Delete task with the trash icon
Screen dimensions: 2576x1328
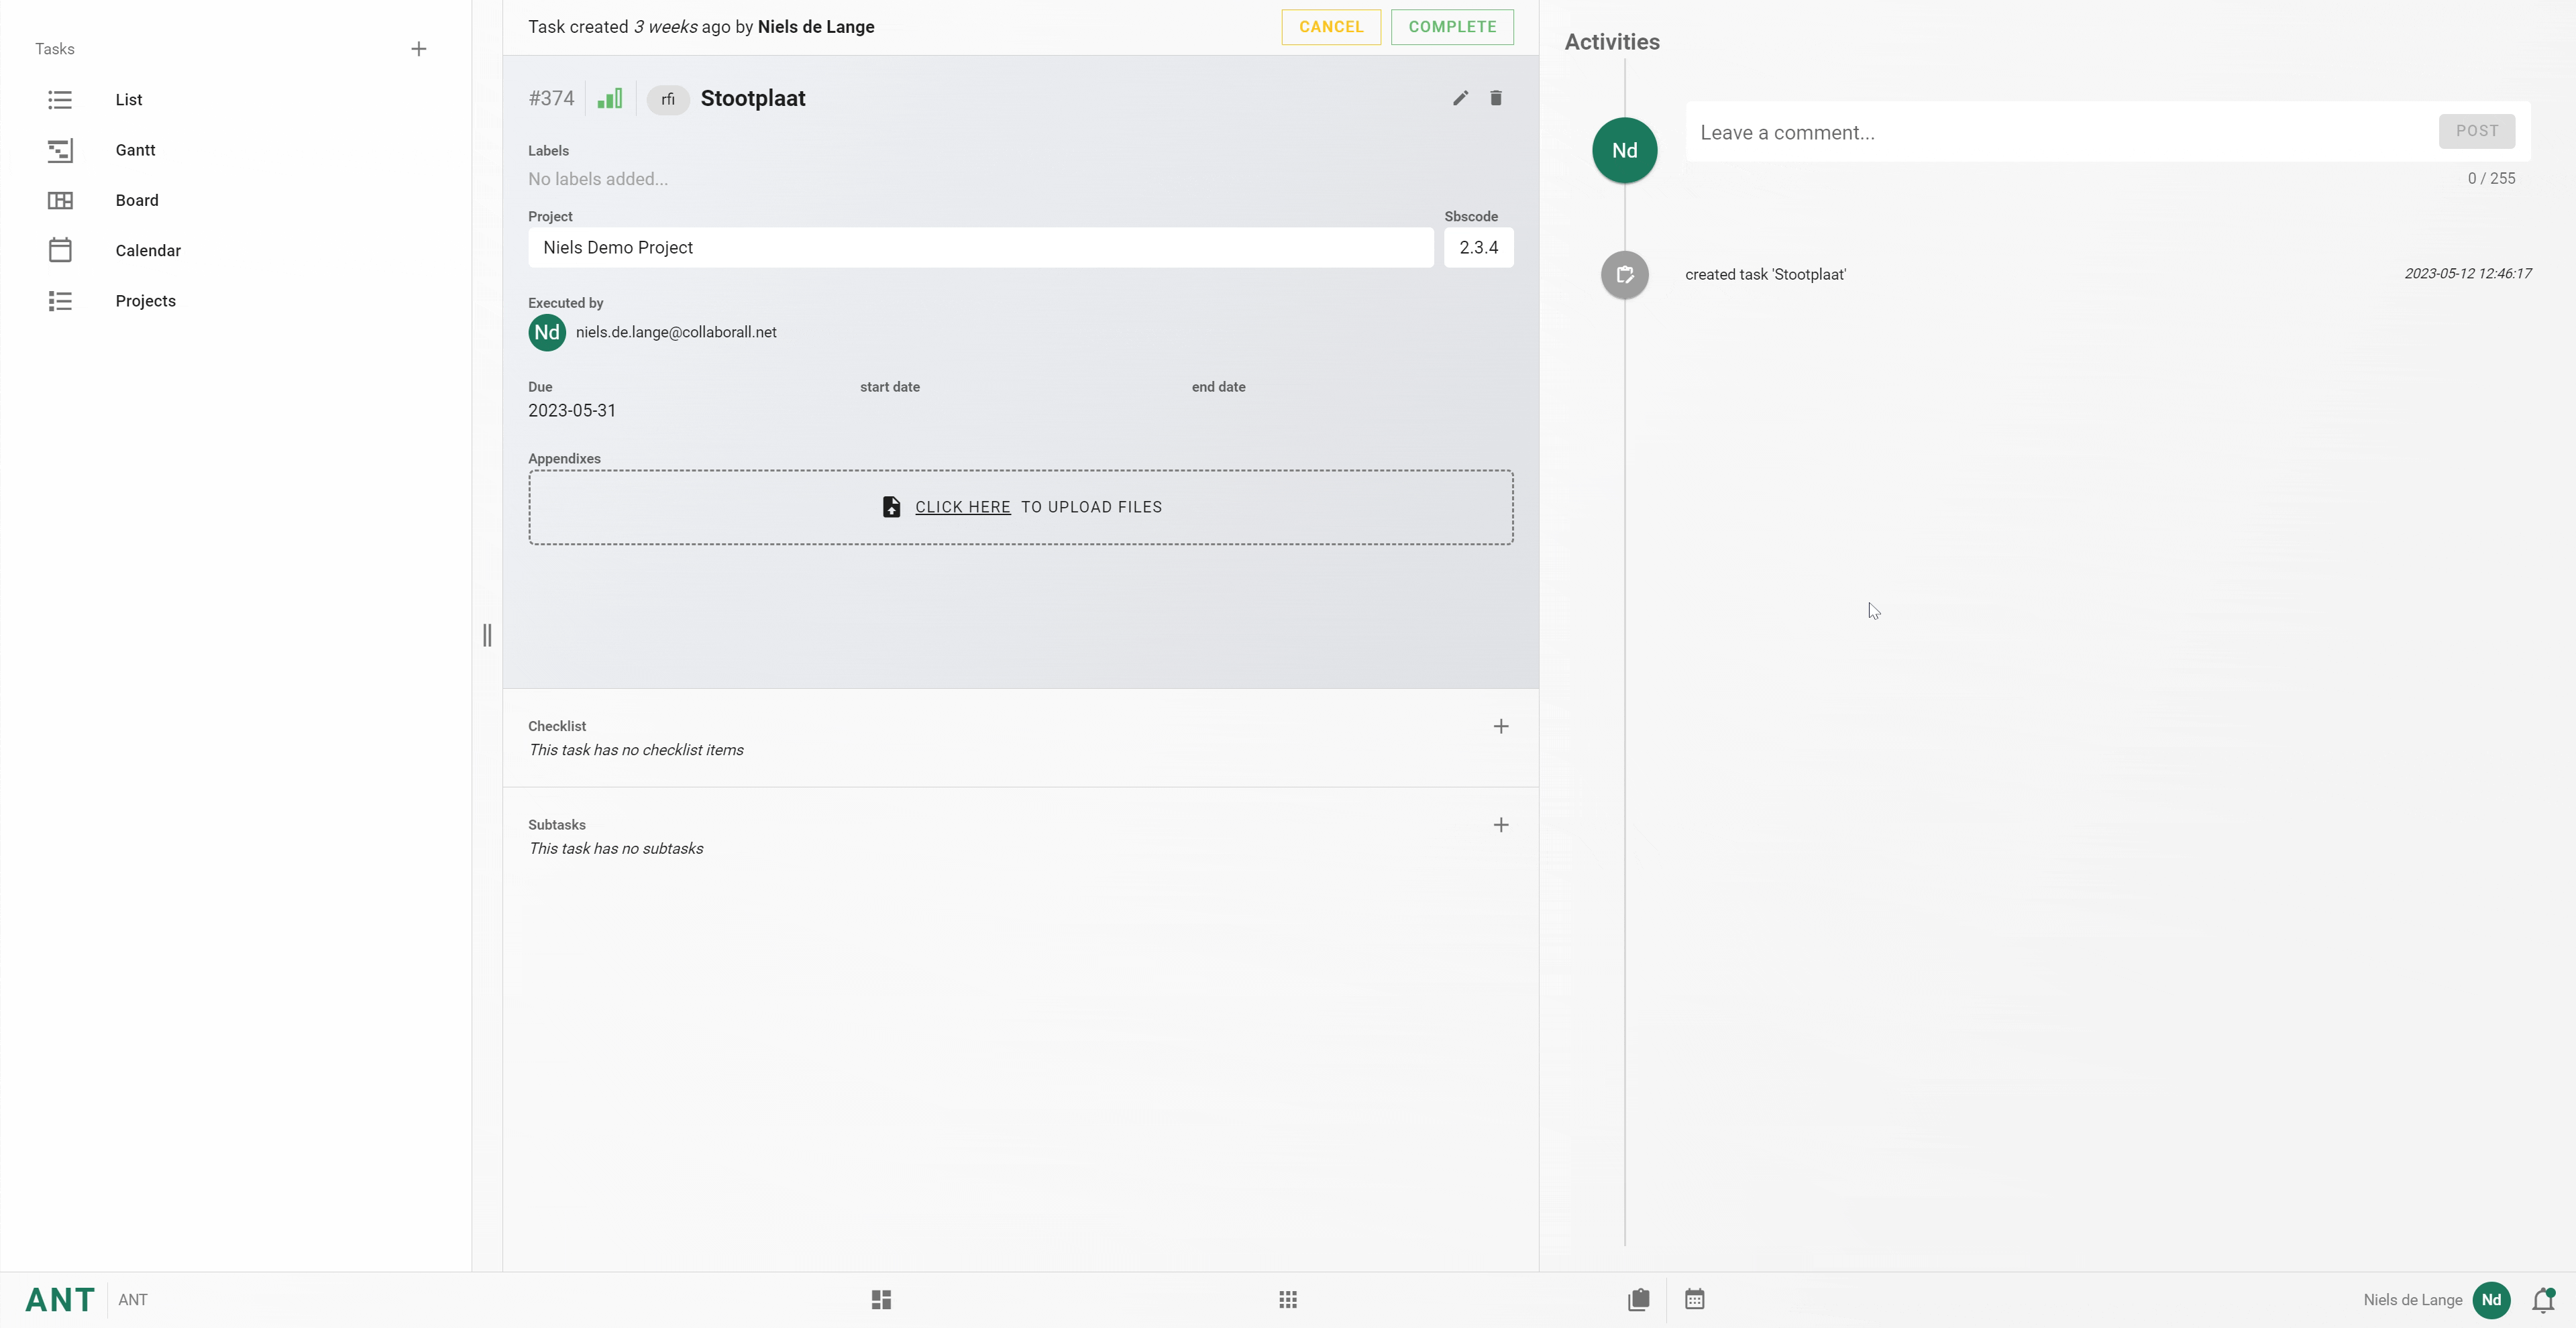point(1496,98)
